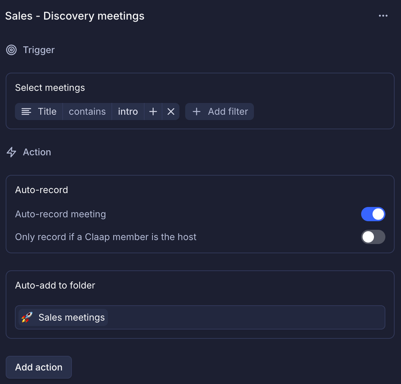
Task: Click the Sales - Discovery meetings title
Action: [75, 16]
